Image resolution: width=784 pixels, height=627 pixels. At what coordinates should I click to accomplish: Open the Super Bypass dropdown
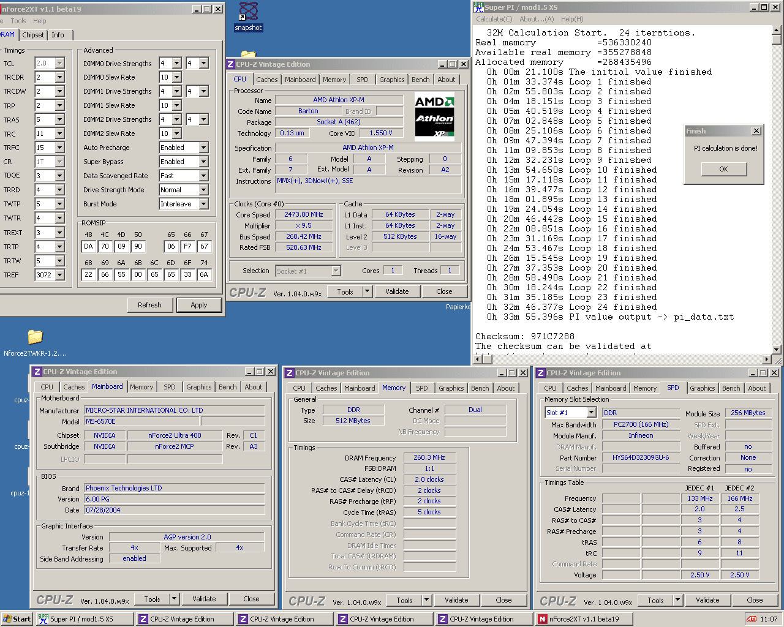coord(204,162)
